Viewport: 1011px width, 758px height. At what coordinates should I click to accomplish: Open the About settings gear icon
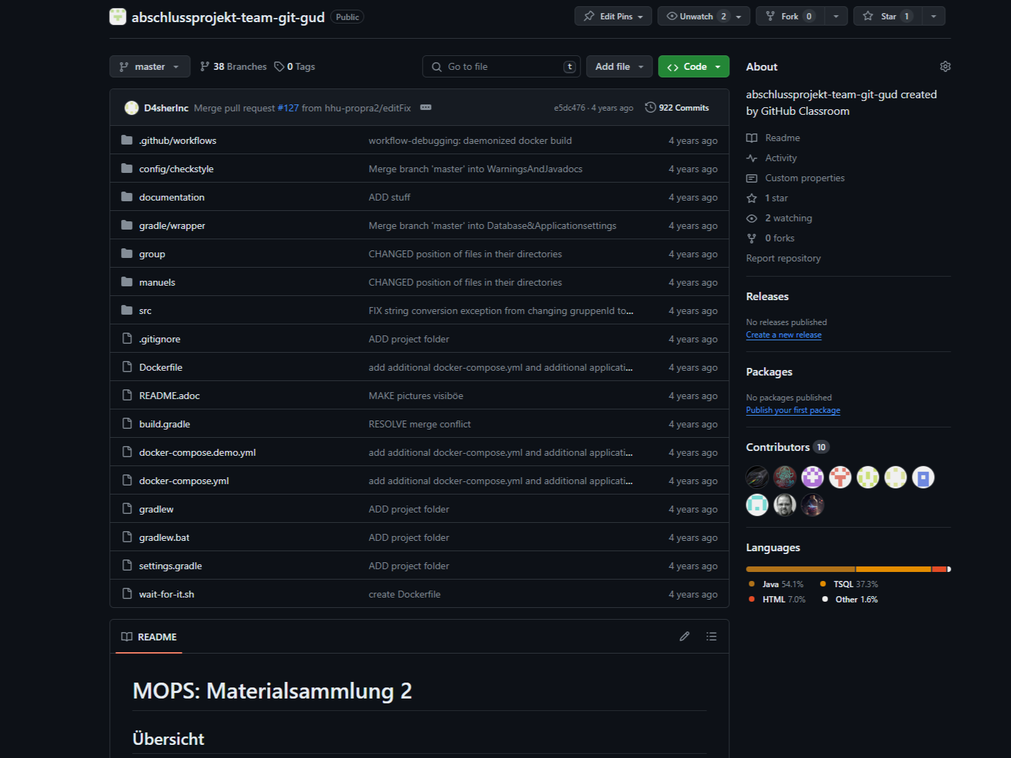click(x=945, y=66)
